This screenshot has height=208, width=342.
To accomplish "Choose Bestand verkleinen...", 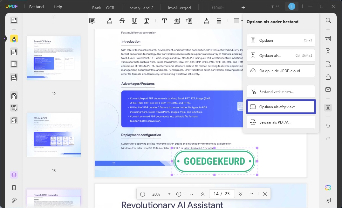I will 281,91.
